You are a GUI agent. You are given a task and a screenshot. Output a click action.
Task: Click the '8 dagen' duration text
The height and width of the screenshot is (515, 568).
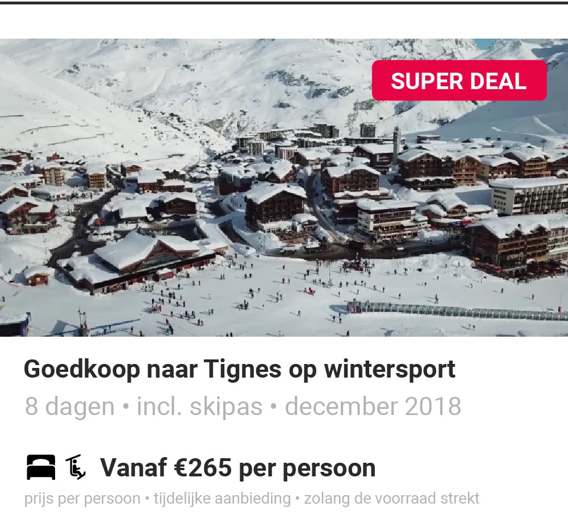pos(69,407)
